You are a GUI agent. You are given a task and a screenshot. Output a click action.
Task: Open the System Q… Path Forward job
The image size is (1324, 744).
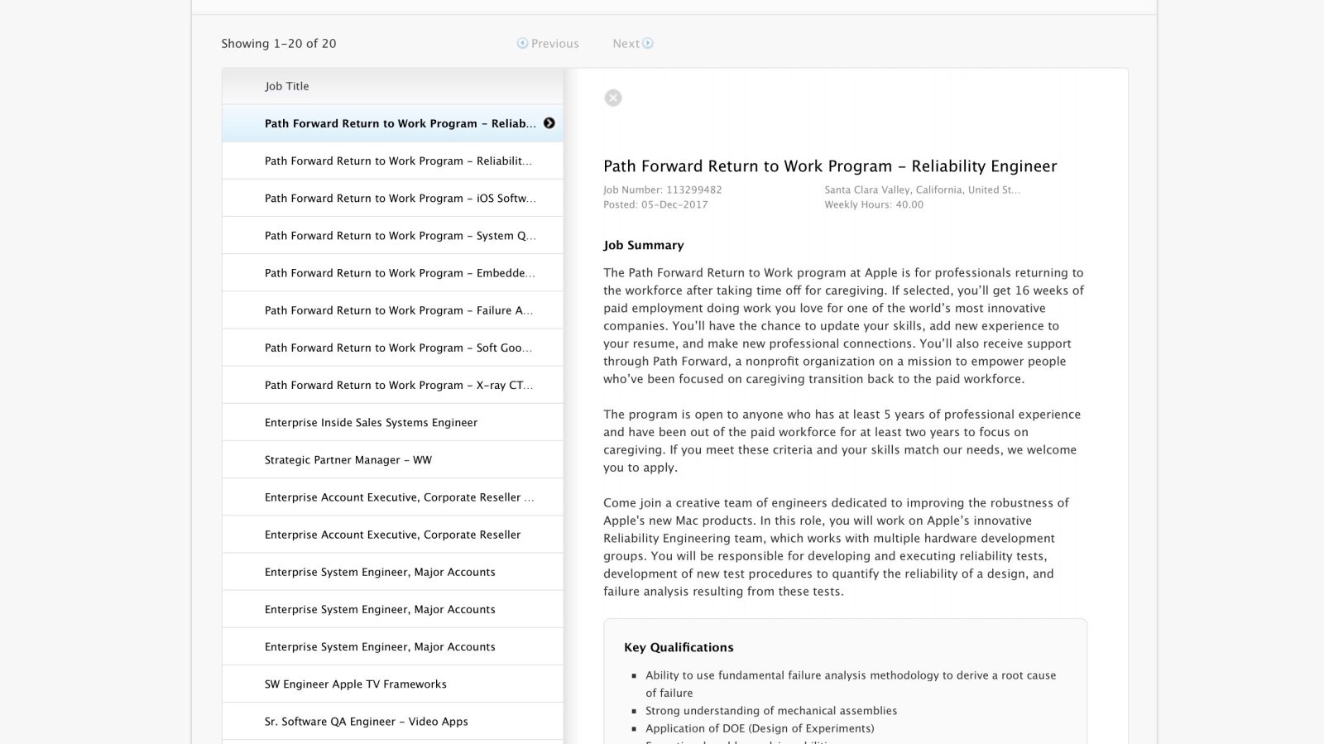pos(392,235)
